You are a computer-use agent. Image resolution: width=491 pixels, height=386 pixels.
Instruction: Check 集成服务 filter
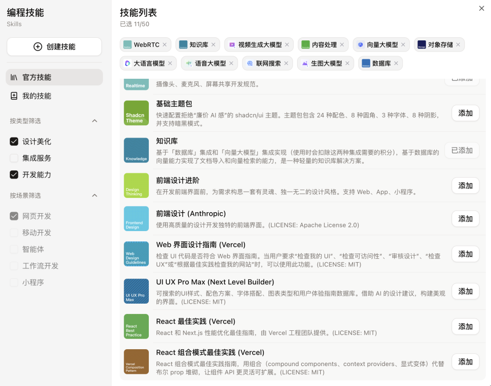(14, 158)
